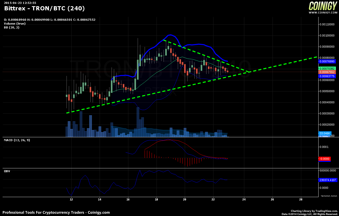339x216 pixels.
Task: Select the MACD (12, 26, 9) label
Action: [x=17, y=140]
